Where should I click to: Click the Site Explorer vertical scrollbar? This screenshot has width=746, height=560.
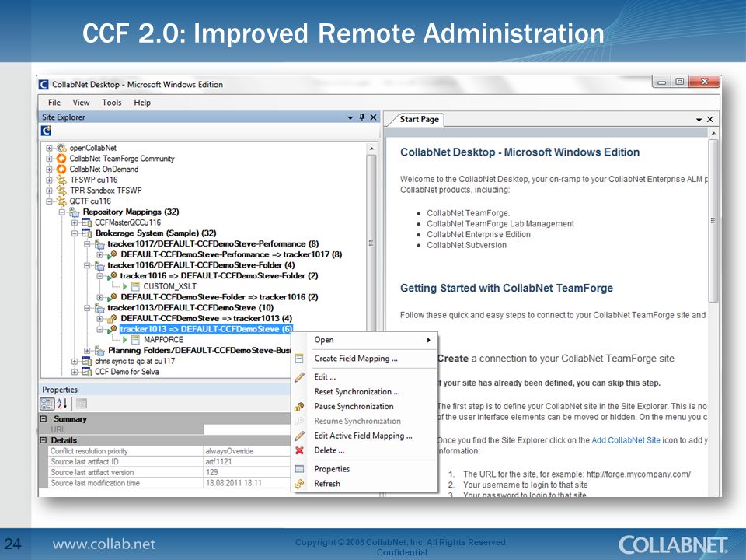[371, 243]
